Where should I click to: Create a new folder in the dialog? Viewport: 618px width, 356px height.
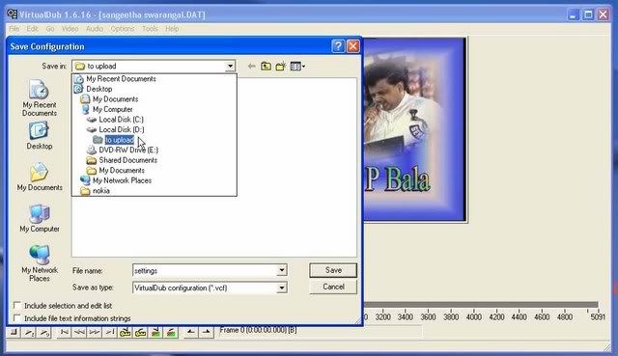click(281, 67)
